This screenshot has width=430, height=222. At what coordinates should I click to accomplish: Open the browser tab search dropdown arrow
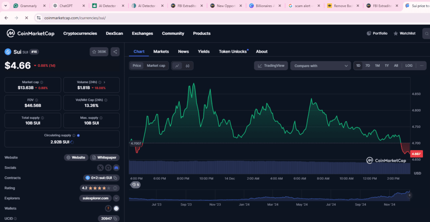[5, 5]
